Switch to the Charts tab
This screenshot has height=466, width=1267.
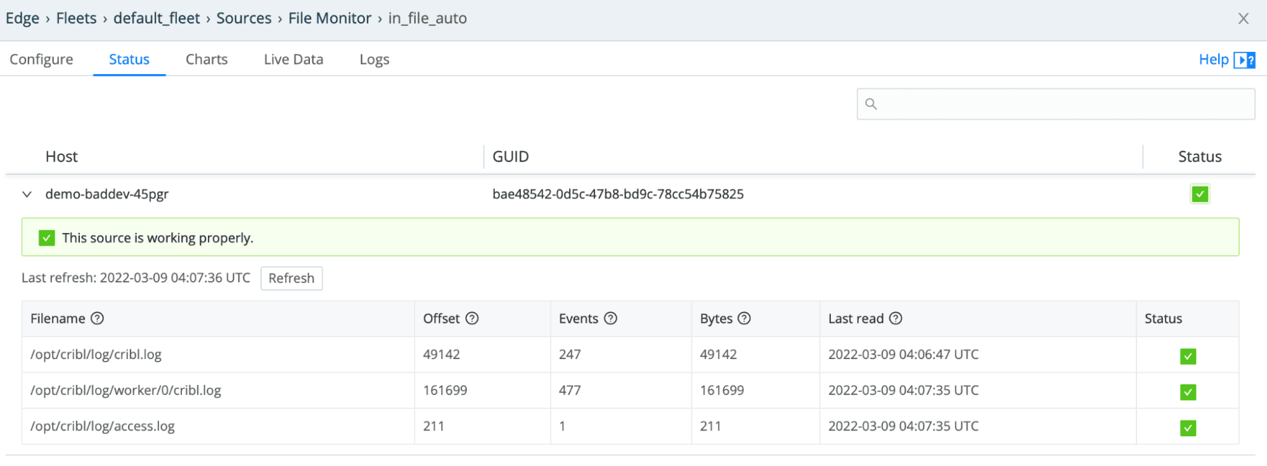207,60
